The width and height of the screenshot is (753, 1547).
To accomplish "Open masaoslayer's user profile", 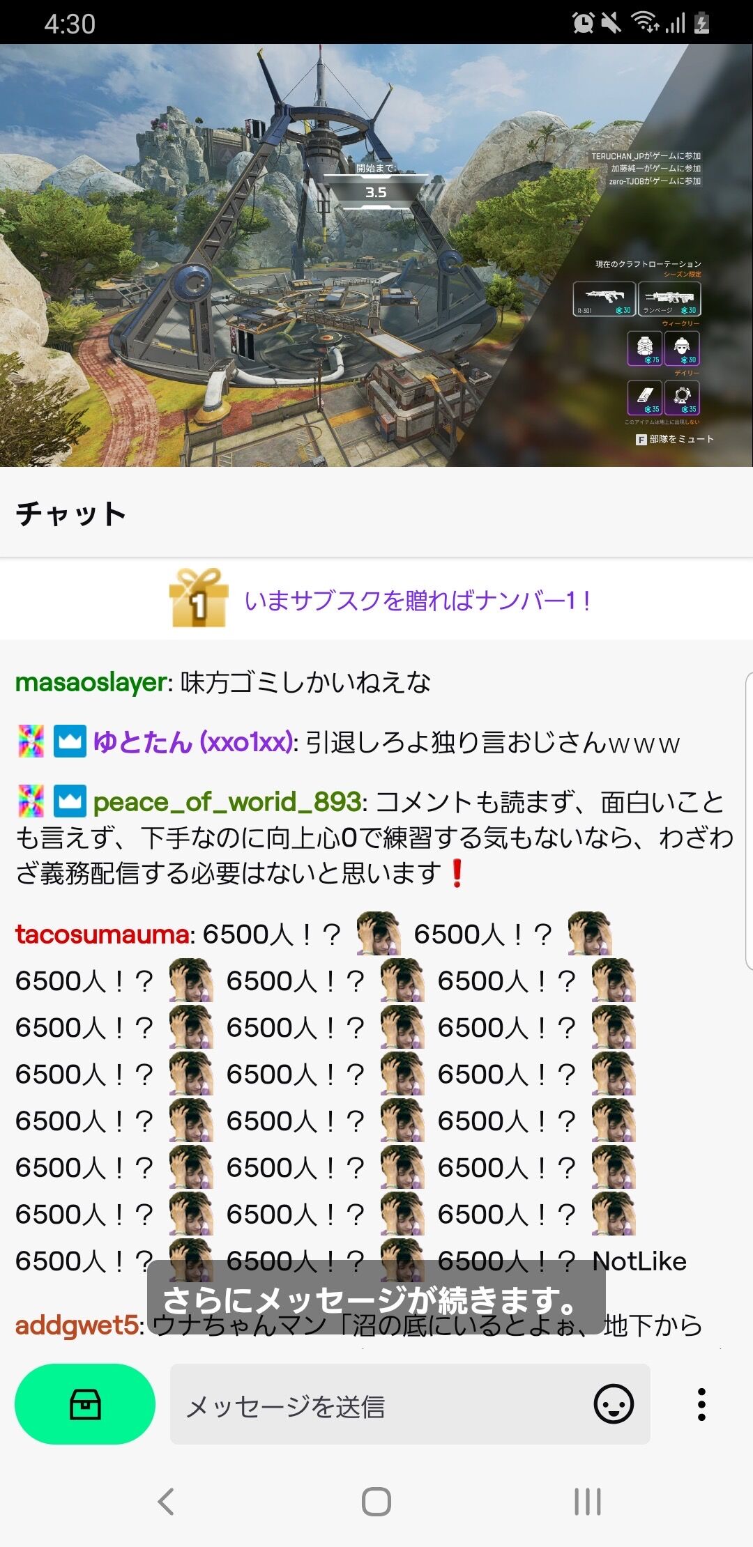I will (91, 682).
